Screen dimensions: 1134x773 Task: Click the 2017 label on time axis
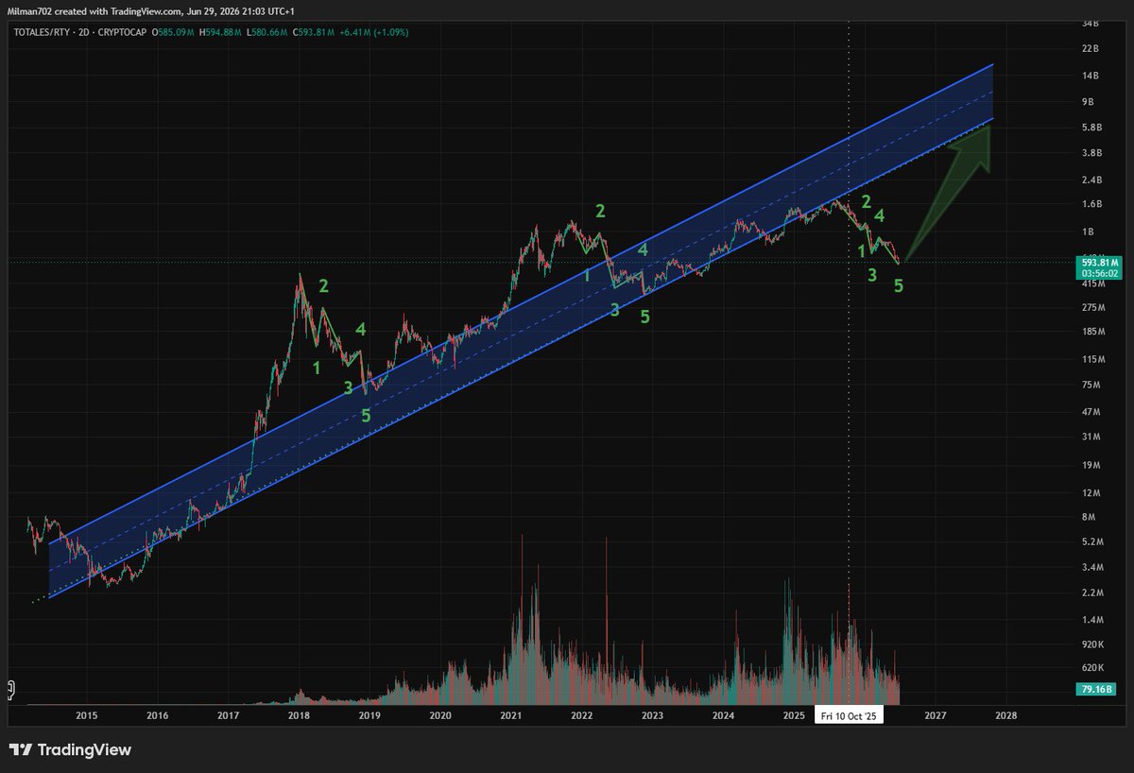(229, 715)
